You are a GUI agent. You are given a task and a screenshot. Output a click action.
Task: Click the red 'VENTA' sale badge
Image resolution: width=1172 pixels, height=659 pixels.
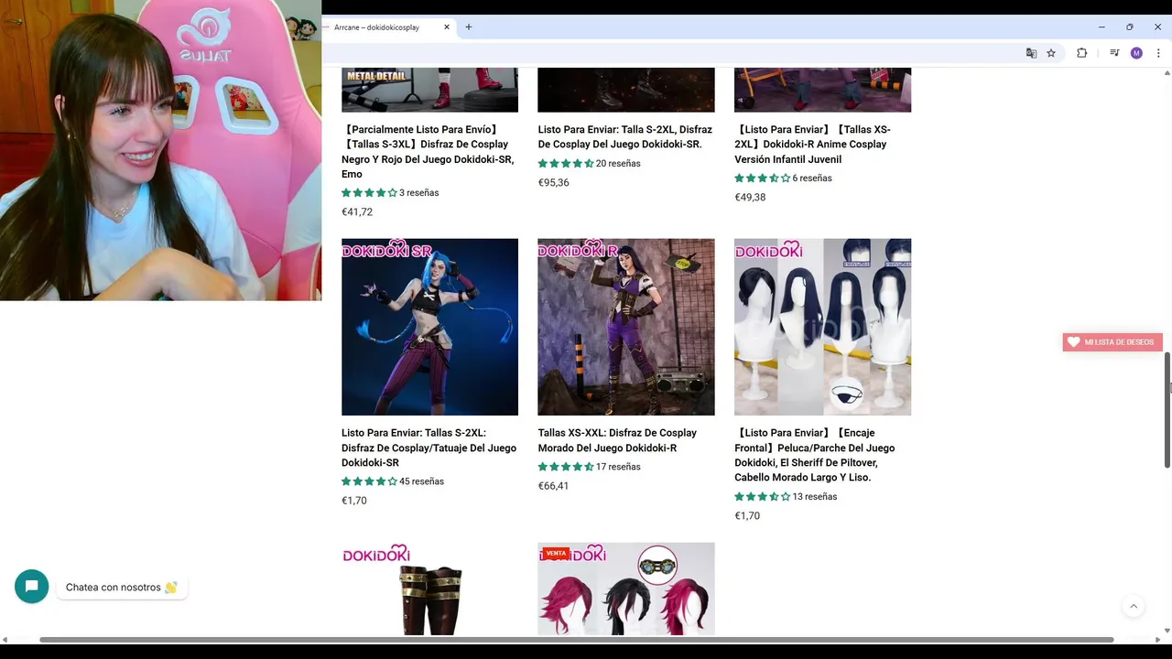[x=556, y=553]
